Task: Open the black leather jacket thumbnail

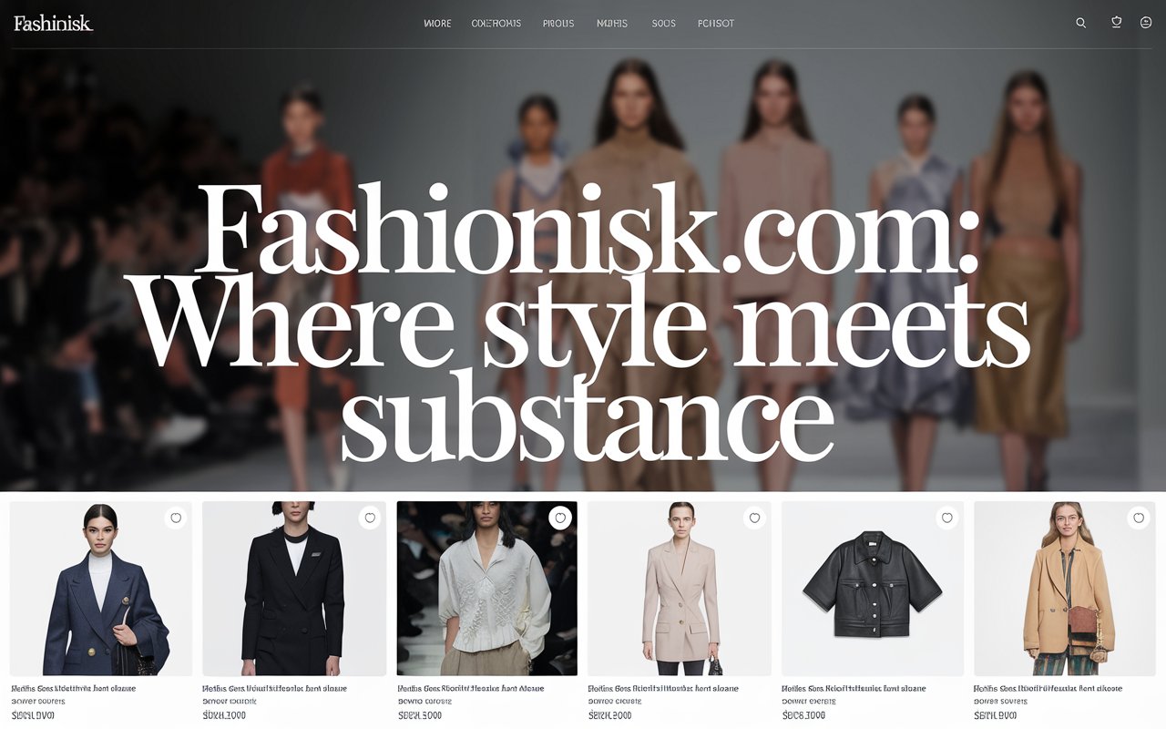Action: [x=873, y=589]
